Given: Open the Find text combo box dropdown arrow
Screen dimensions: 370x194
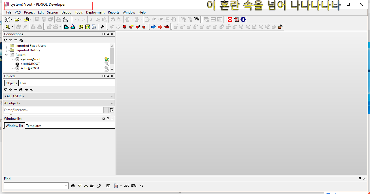Looking at the screenshot, I should [x=66, y=186].
